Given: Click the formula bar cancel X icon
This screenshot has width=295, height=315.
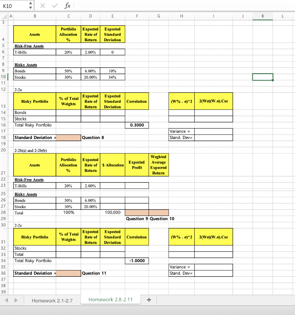Looking at the screenshot, I should tap(42, 6).
